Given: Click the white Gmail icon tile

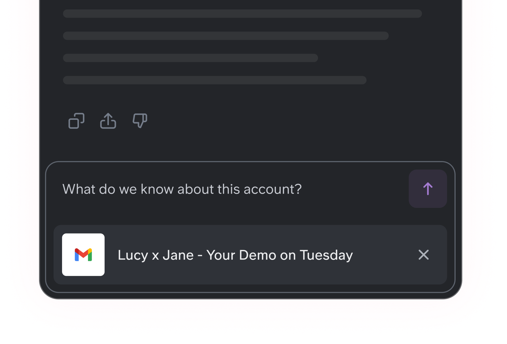Looking at the screenshot, I should click(83, 254).
